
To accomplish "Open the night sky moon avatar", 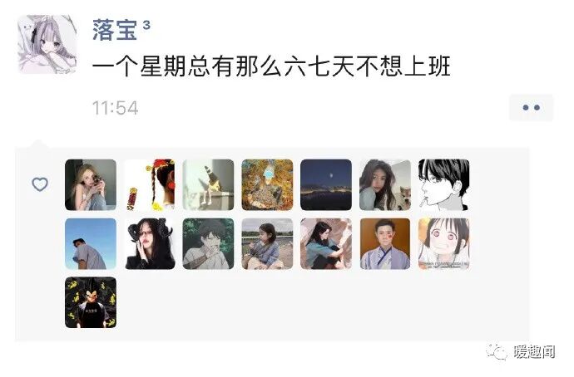I will [326, 185].
